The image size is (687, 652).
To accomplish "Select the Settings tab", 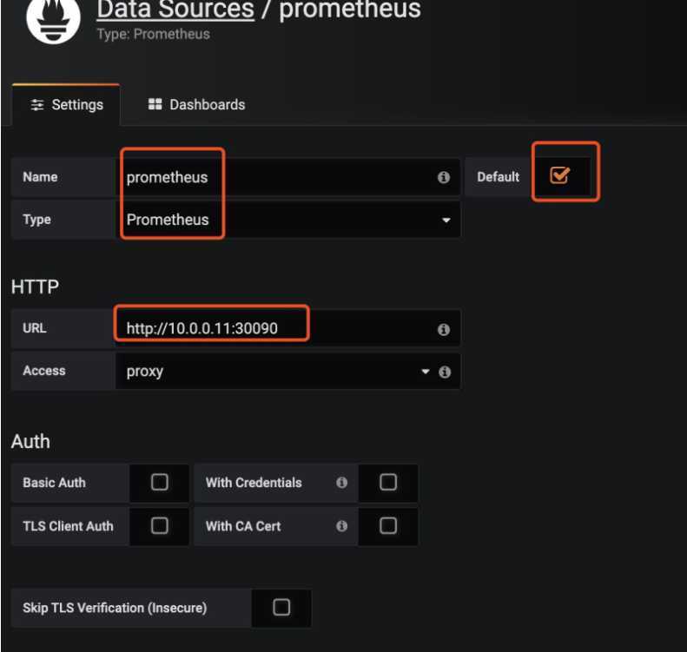I will [67, 105].
